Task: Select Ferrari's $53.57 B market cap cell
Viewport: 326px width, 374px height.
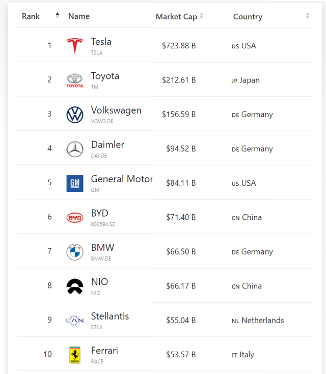Action: click(x=181, y=355)
